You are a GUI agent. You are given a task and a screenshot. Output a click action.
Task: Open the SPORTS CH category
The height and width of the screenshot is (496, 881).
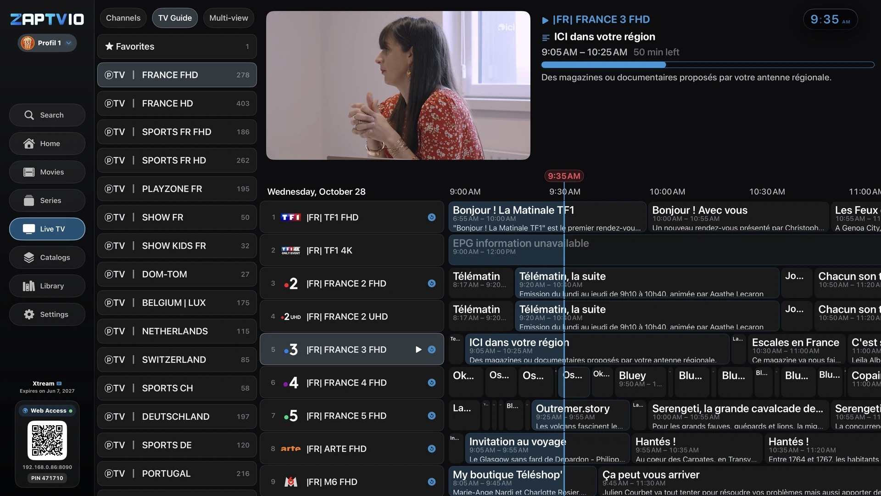tap(177, 388)
